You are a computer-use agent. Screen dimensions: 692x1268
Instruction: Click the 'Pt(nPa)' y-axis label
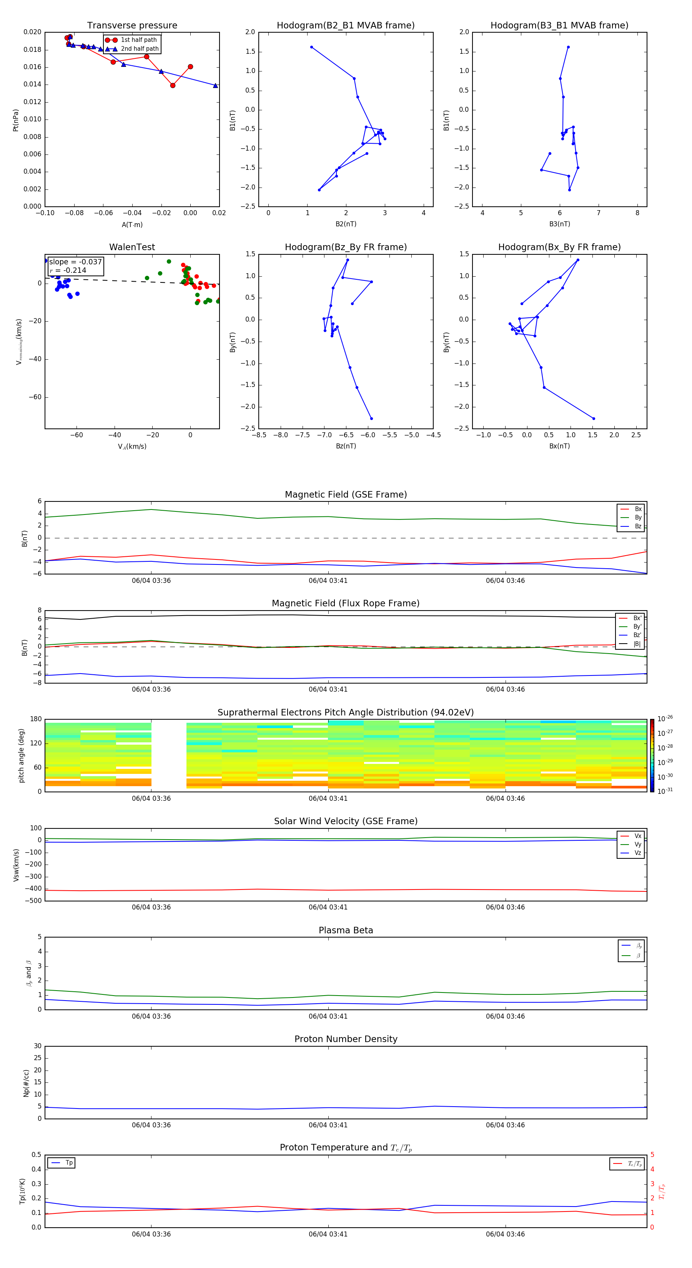16,120
